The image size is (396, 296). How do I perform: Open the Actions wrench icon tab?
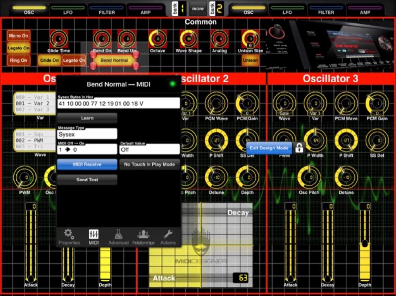(168, 237)
